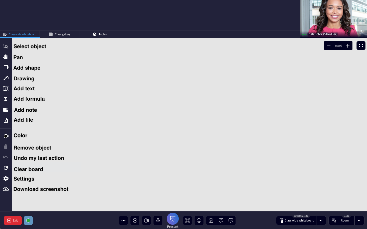367x229 pixels.
Task: Open the more options ellipsis menu
Action: pyautogui.click(x=123, y=220)
